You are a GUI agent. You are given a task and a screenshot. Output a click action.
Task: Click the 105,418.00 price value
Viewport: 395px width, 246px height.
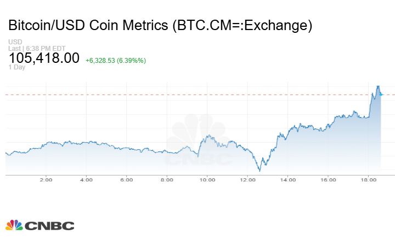(44, 58)
